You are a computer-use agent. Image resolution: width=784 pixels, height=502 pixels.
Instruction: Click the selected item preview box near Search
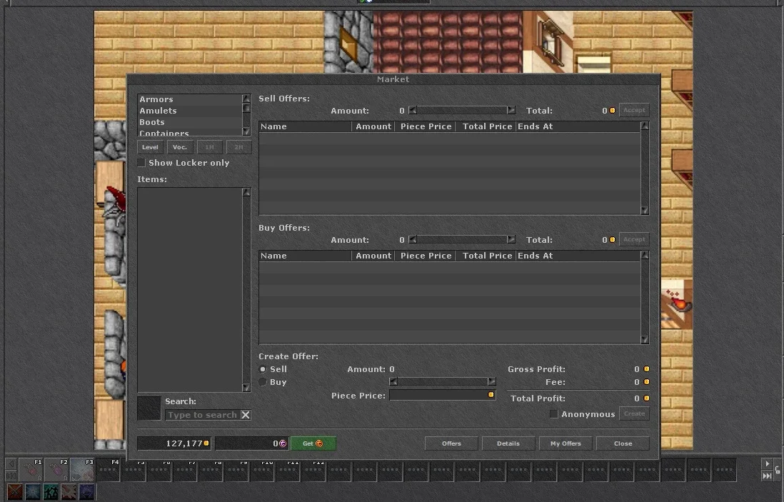tap(149, 408)
